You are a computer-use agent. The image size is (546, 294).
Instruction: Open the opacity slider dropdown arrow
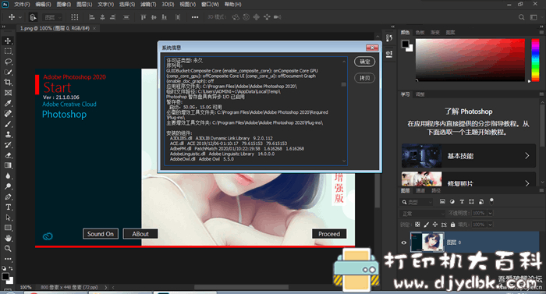[x=491, y=213]
